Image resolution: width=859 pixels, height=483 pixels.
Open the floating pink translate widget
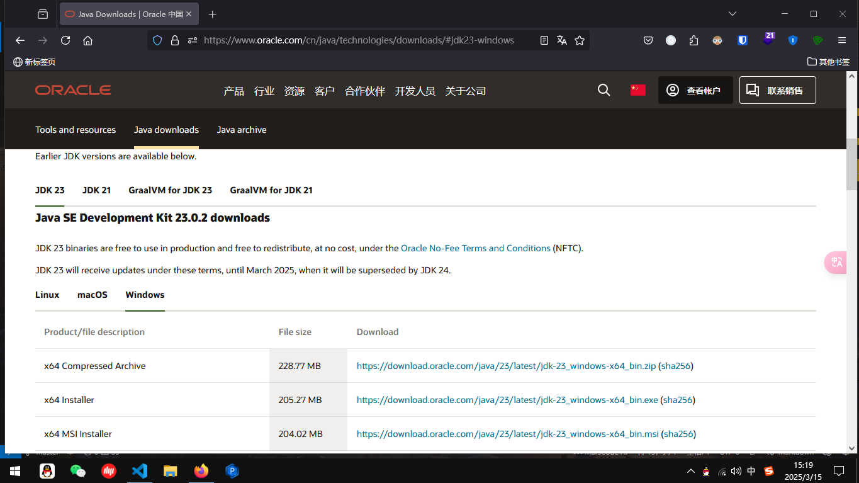click(836, 263)
